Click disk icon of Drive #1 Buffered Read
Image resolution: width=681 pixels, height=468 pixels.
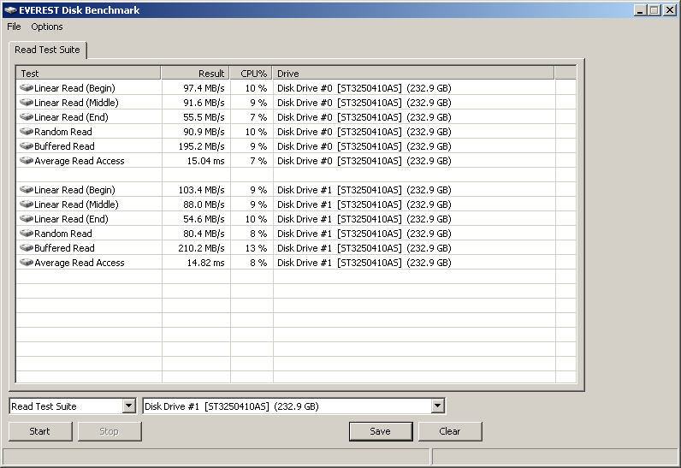[27, 248]
